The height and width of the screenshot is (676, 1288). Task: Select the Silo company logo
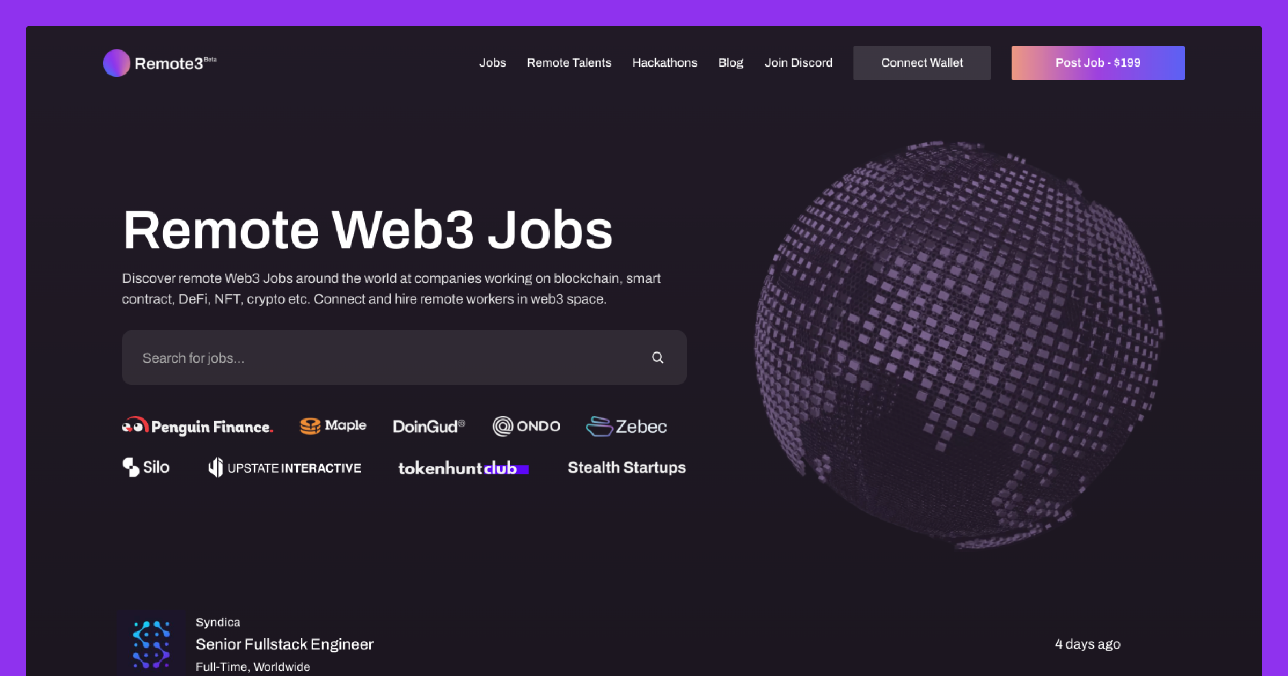click(146, 467)
